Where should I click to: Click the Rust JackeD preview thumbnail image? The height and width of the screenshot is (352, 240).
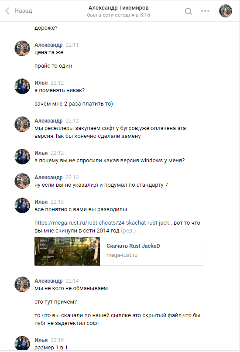[67, 251]
